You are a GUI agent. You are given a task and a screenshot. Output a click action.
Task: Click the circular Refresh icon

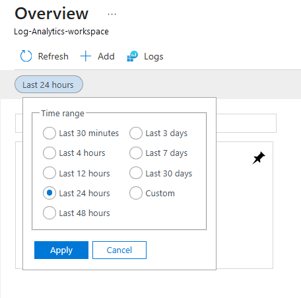26,56
